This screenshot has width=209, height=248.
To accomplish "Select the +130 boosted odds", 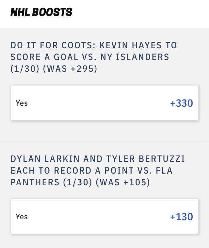I will click(x=182, y=217).
